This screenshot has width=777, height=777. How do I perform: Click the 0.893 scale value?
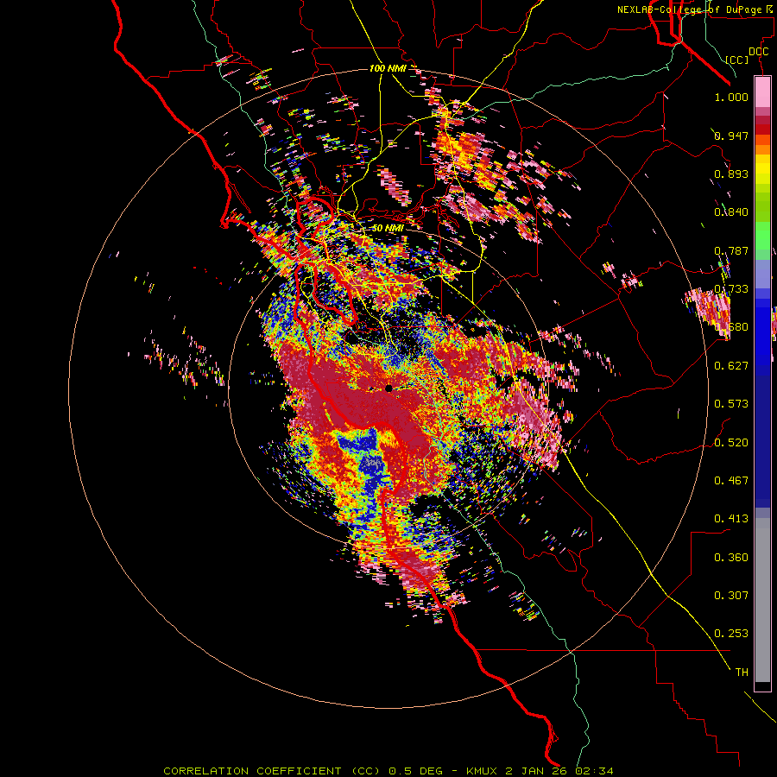click(x=731, y=174)
